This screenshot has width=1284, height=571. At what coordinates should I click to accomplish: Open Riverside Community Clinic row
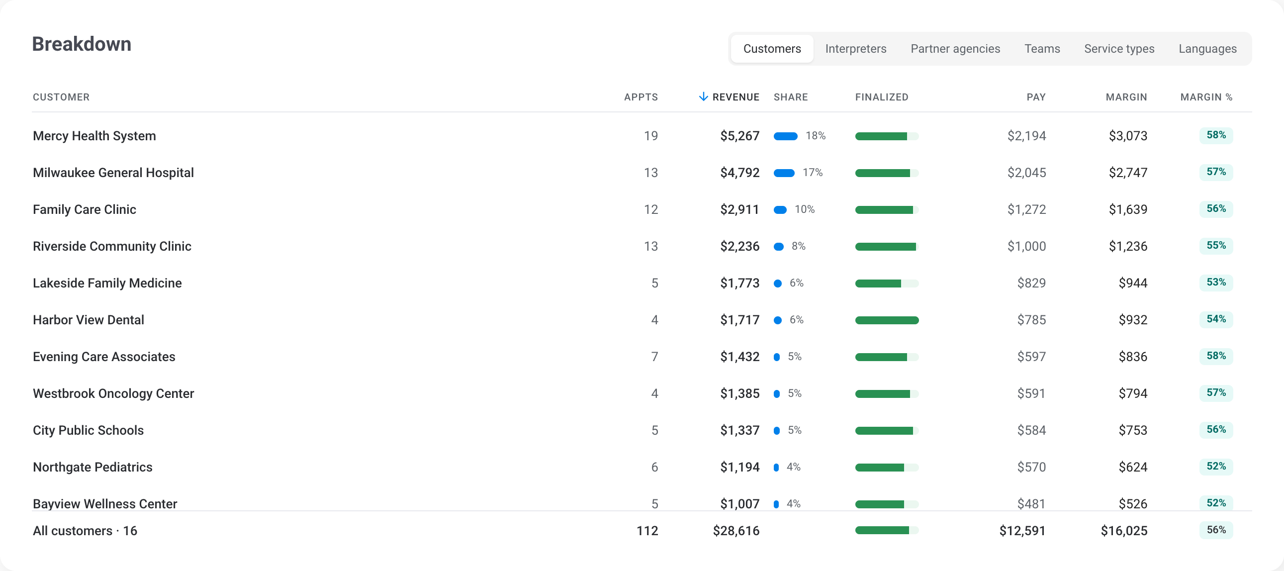(642, 246)
